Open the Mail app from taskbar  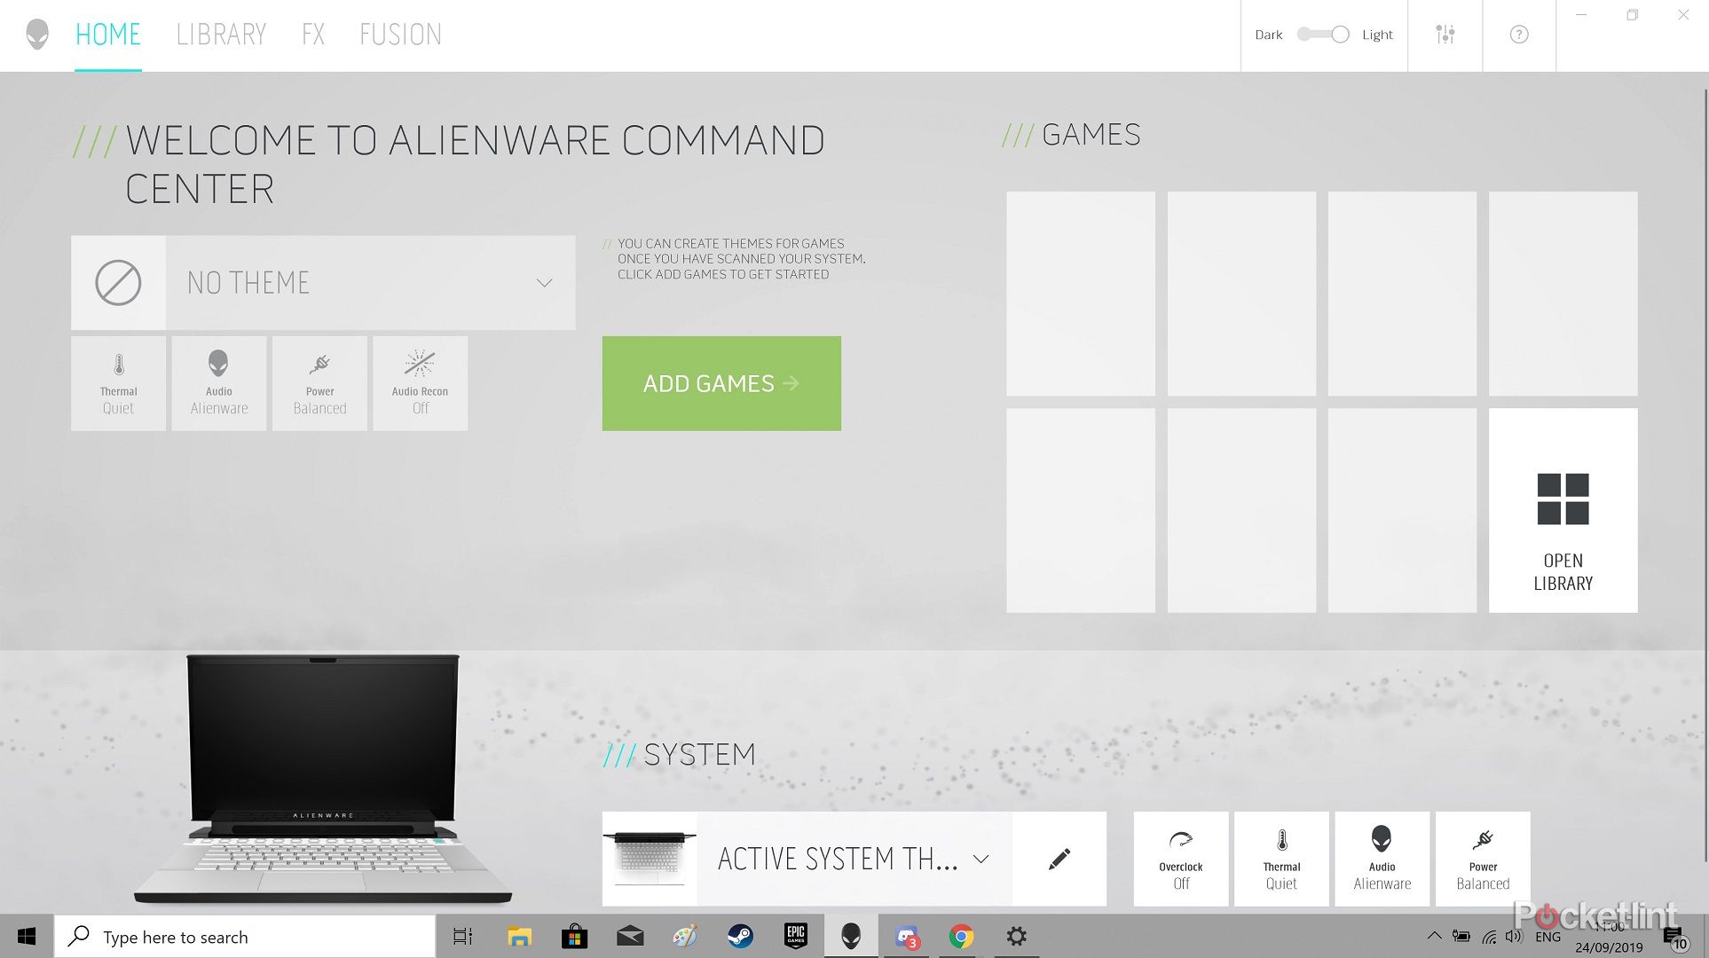coord(630,937)
